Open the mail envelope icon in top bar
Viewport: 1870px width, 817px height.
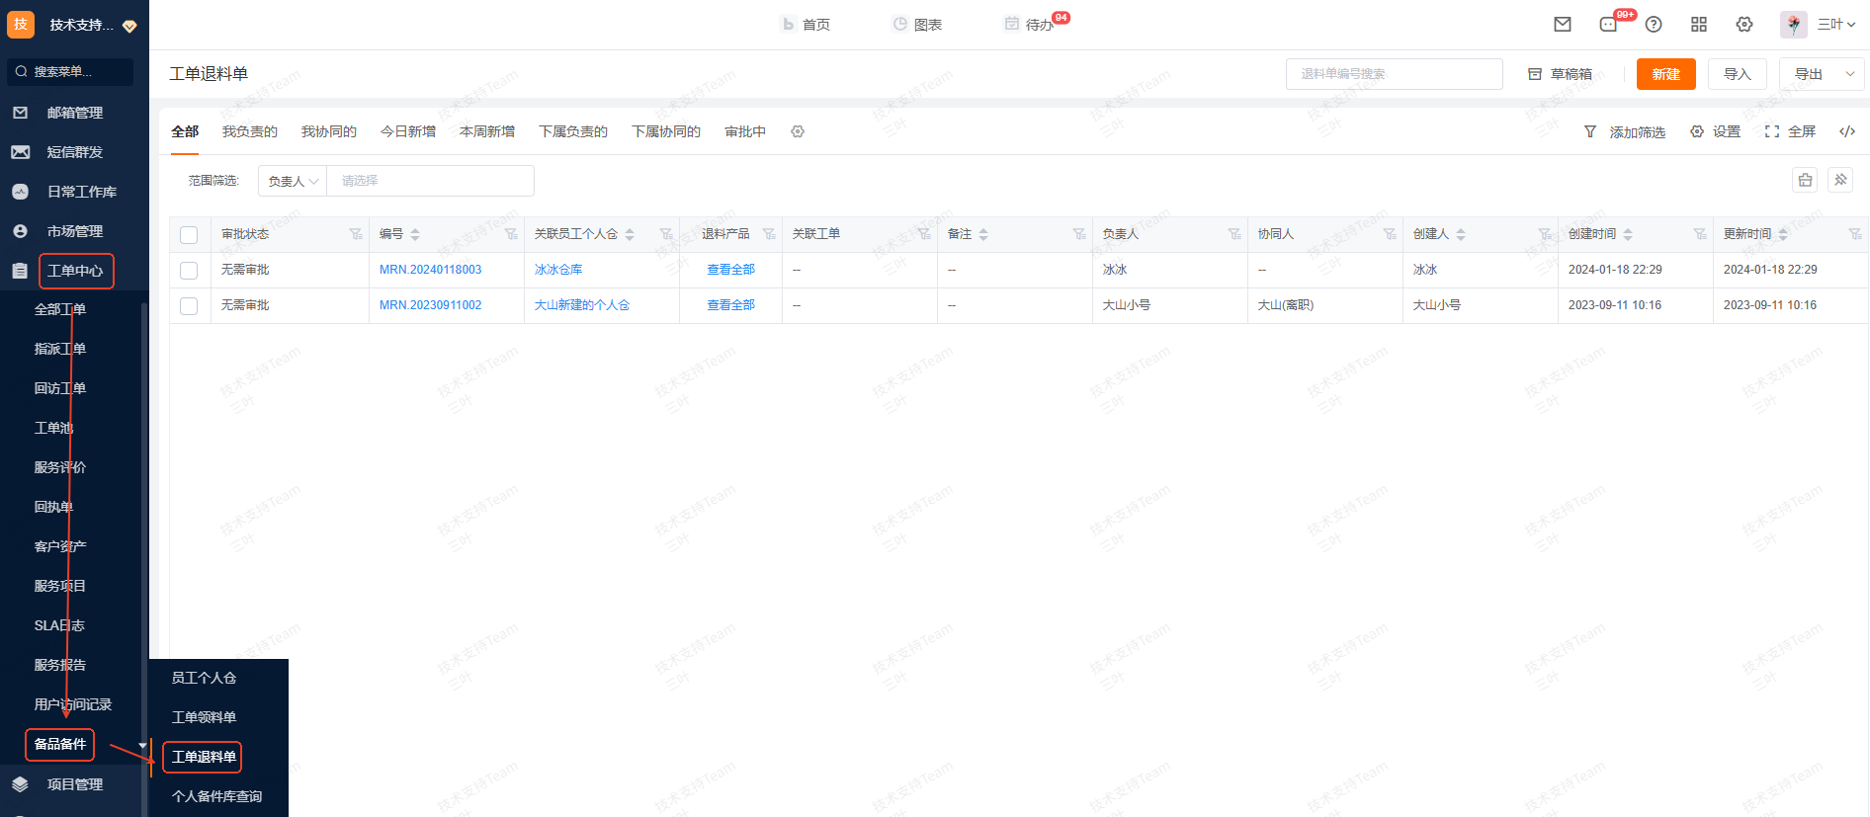tap(1563, 25)
